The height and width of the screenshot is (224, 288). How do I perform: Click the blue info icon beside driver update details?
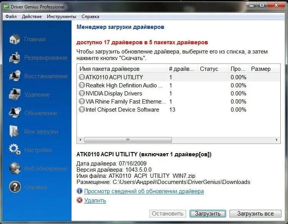pyautogui.click(x=80, y=191)
